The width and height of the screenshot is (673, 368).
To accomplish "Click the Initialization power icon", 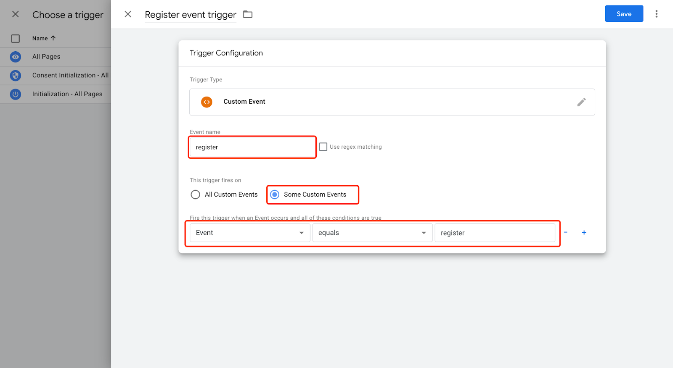I will [16, 94].
